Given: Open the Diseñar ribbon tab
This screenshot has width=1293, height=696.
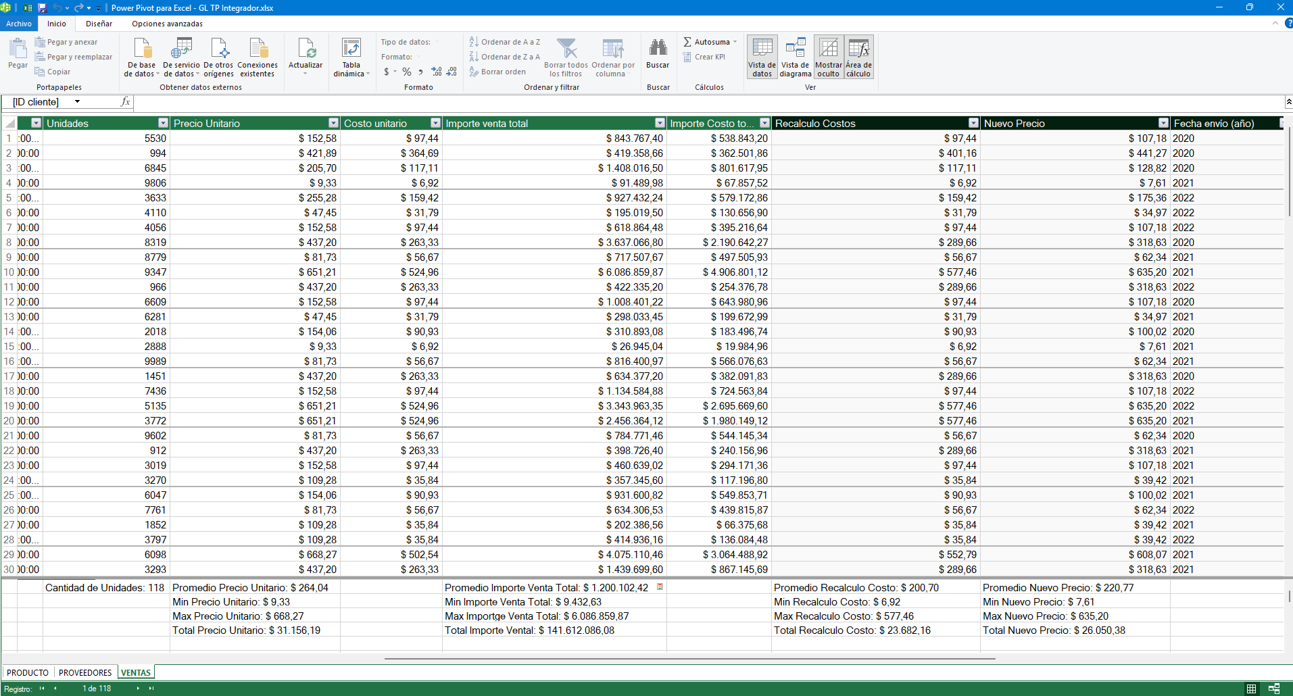Looking at the screenshot, I should click(99, 24).
